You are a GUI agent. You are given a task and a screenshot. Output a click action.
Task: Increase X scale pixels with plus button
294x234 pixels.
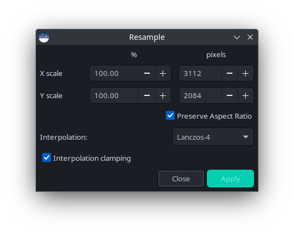(245, 73)
